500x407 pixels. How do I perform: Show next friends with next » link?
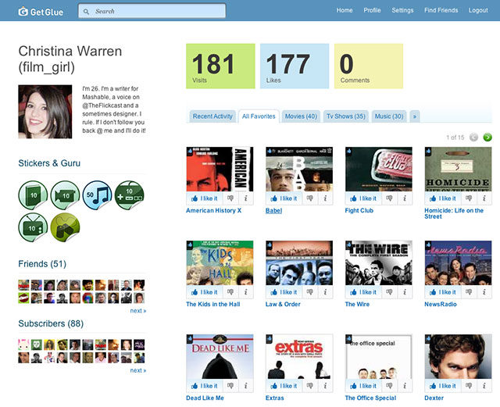pyautogui.click(x=138, y=311)
